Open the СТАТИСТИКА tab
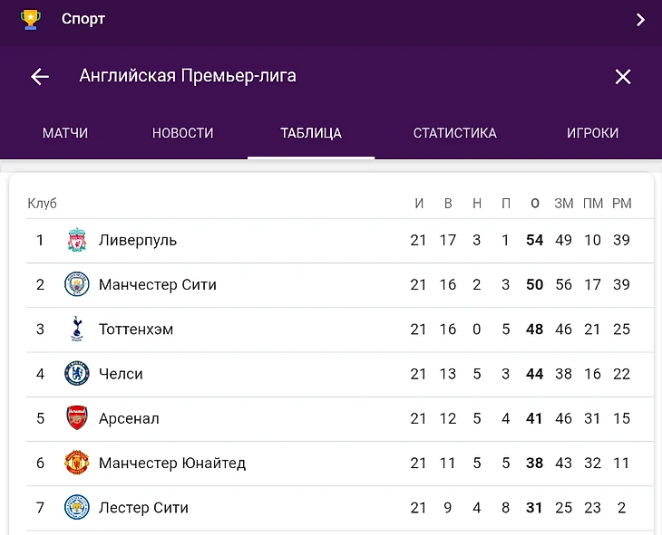 [x=454, y=133]
